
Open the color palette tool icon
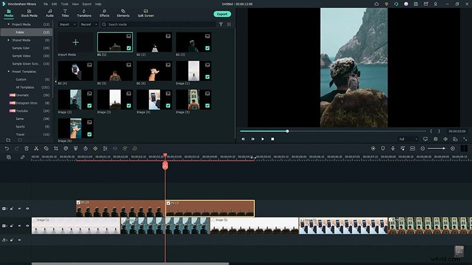pos(66,148)
